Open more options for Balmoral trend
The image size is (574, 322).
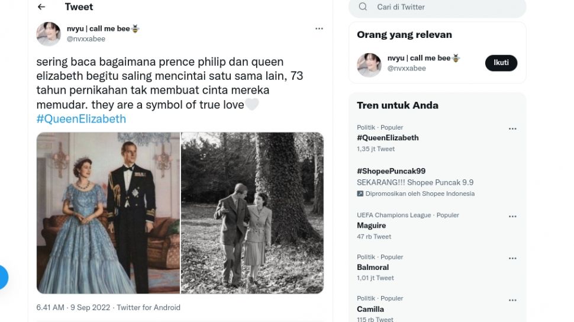(512, 258)
